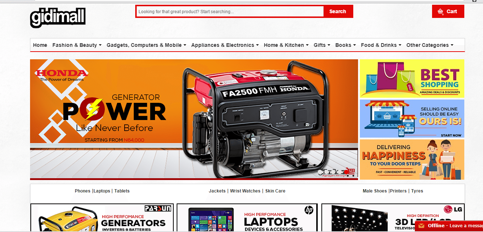Viewport: 483px width, 232px height.
Task: Expand Gadgets, Computers & Mobile menu
Action: tap(147, 45)
